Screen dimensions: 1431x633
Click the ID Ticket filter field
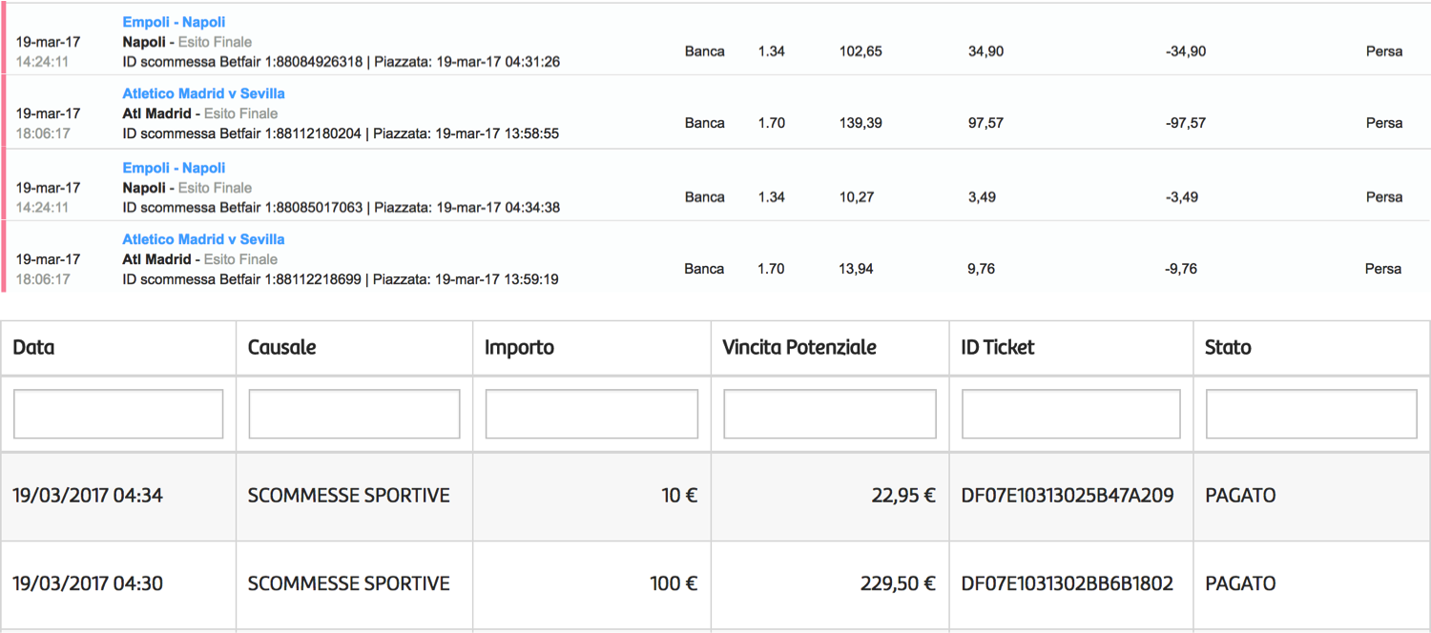(1070, 414)
